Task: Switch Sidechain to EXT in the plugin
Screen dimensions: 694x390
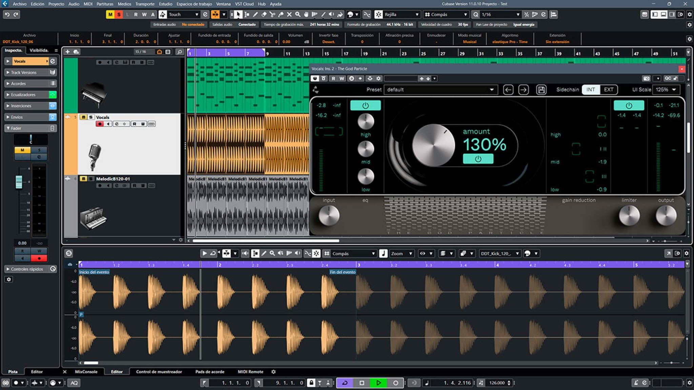Action: click(x=608, y=89)
